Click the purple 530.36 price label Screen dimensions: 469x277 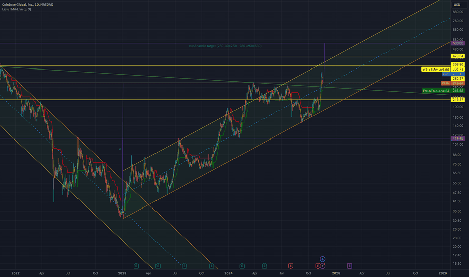458,43
